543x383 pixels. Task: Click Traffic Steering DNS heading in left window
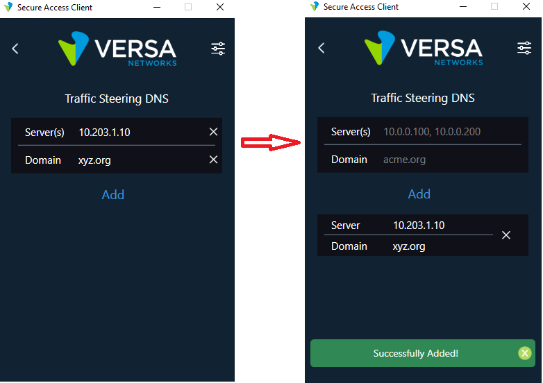tap(117, 99)
